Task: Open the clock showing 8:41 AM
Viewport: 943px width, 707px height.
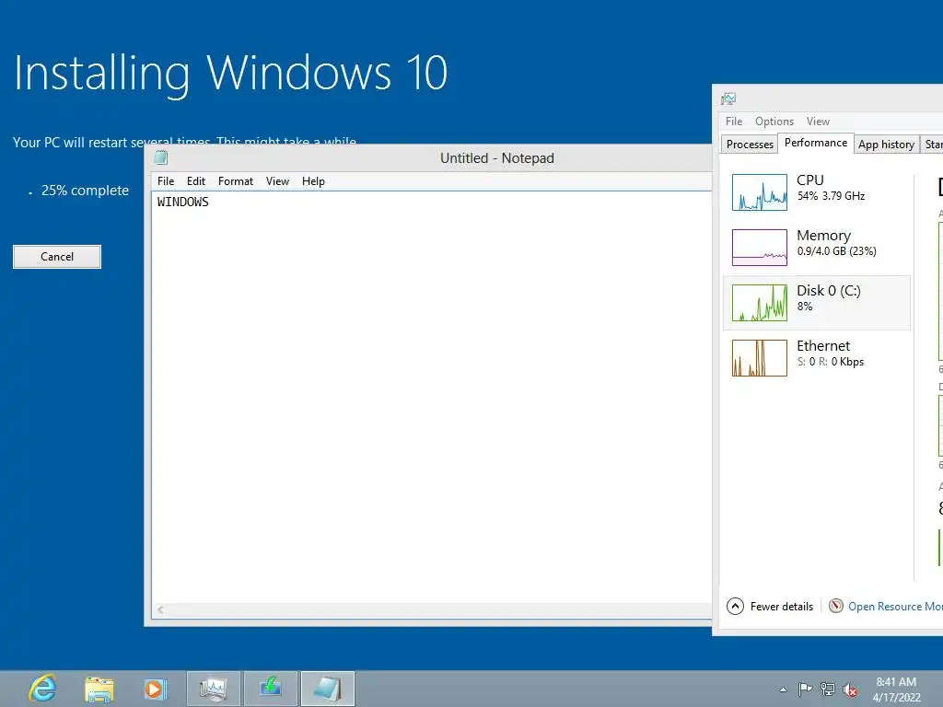Action: coord(896,682)
